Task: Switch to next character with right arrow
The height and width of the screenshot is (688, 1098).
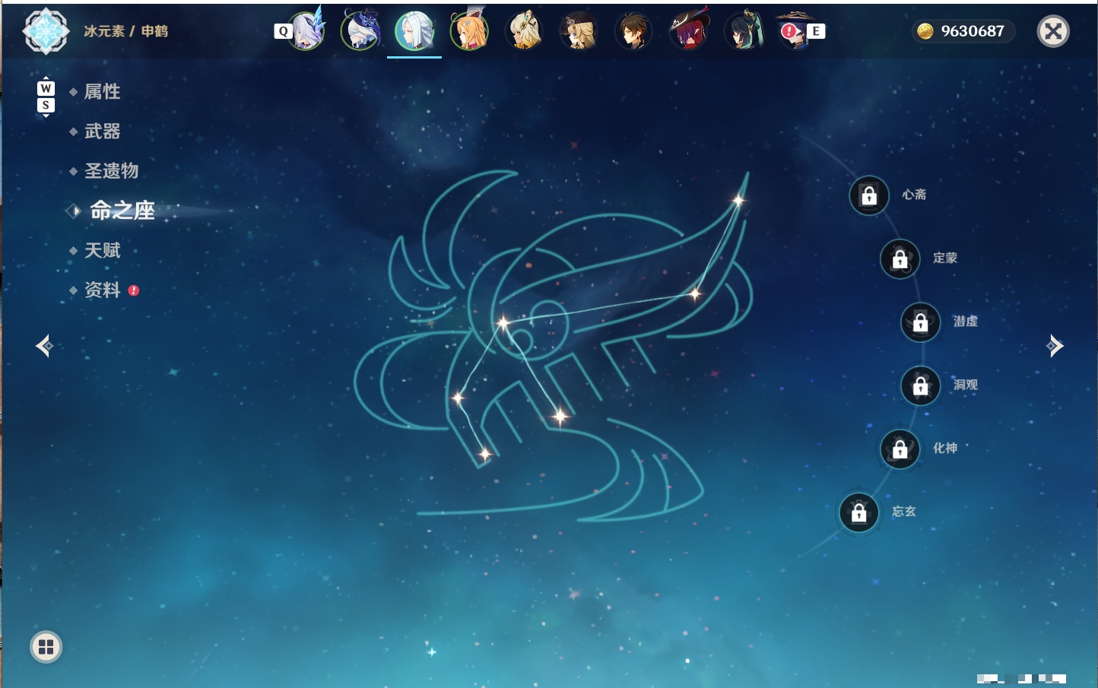Action: 1055,346
